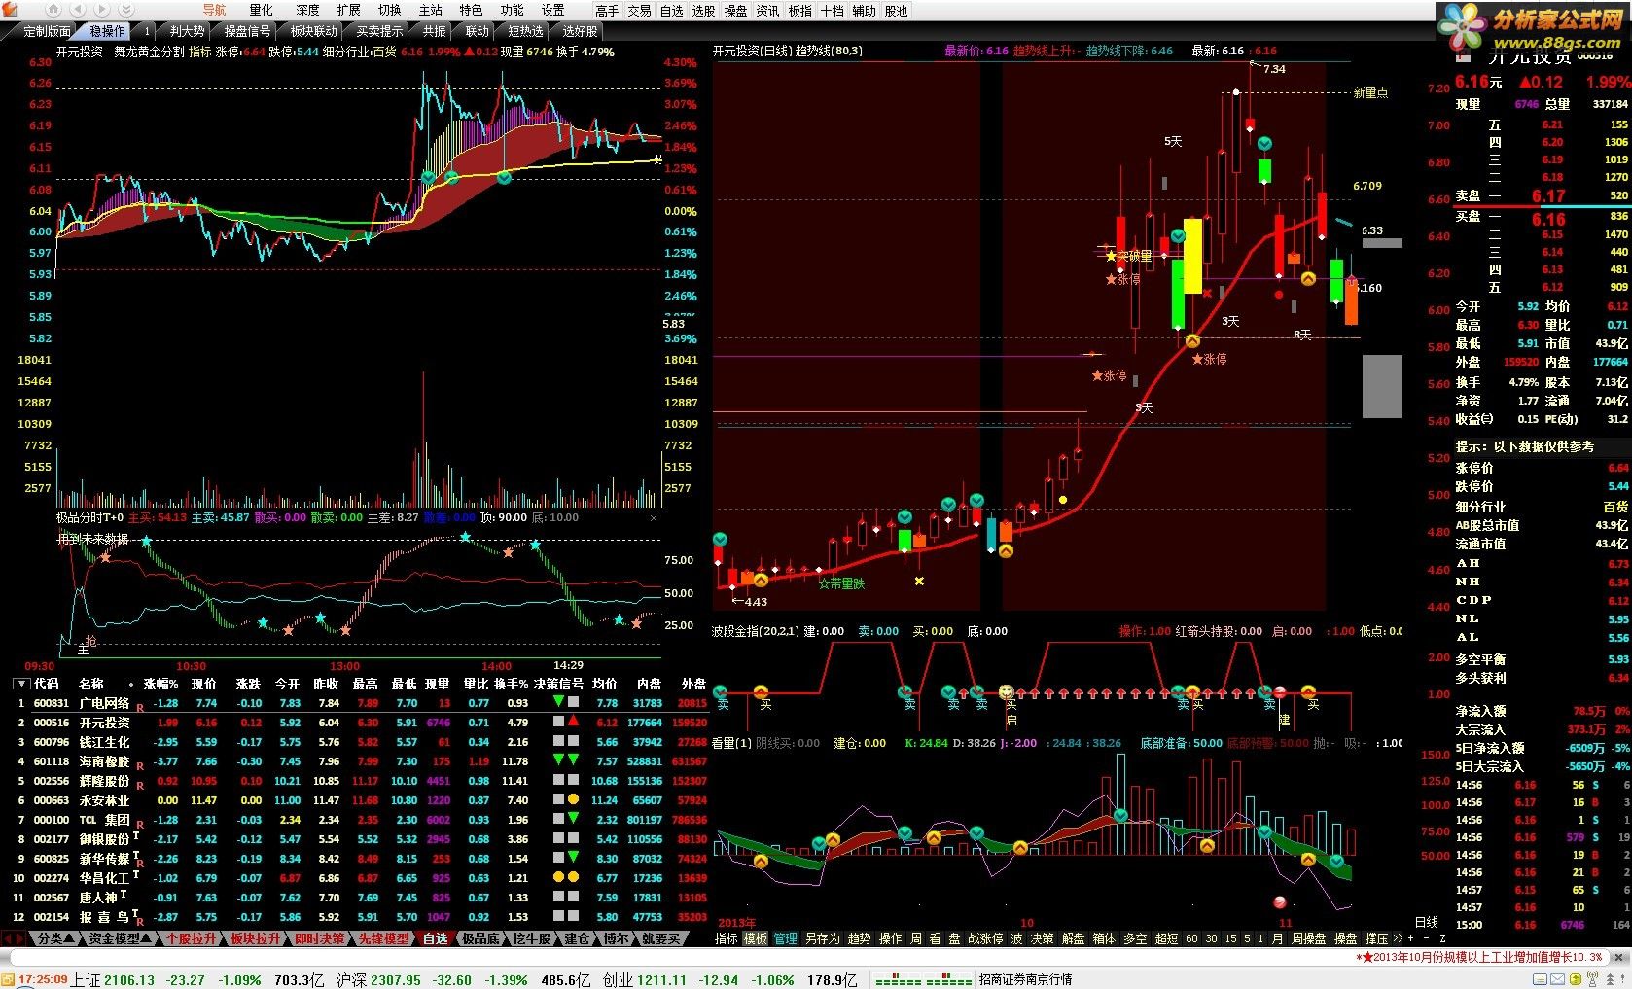Viewport: 1632px width, 989px height.
Task: Click the smiley face marker in 波段金指 panel
Action: 1007,691
